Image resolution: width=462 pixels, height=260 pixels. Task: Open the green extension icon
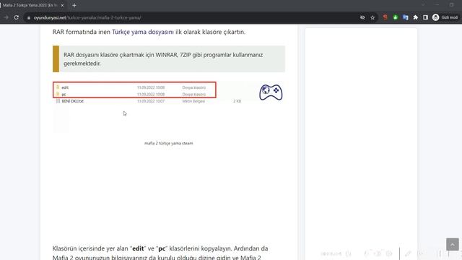(x=396, y=17)
